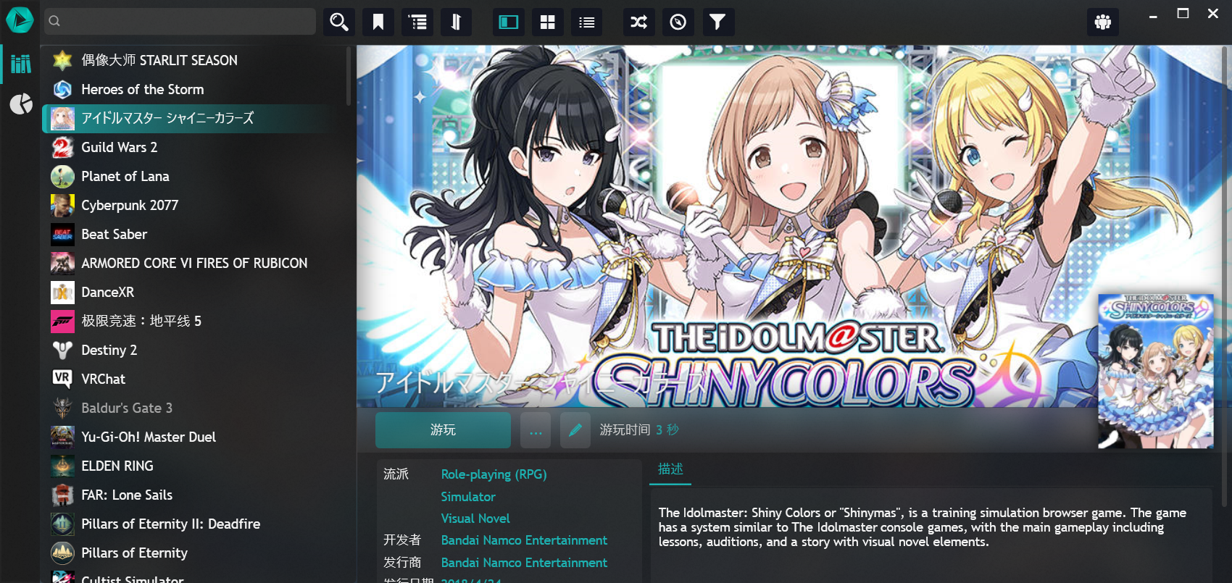Pick a random game with shuffle icon
Viewport: 1232px width, 583px height.
638,22
